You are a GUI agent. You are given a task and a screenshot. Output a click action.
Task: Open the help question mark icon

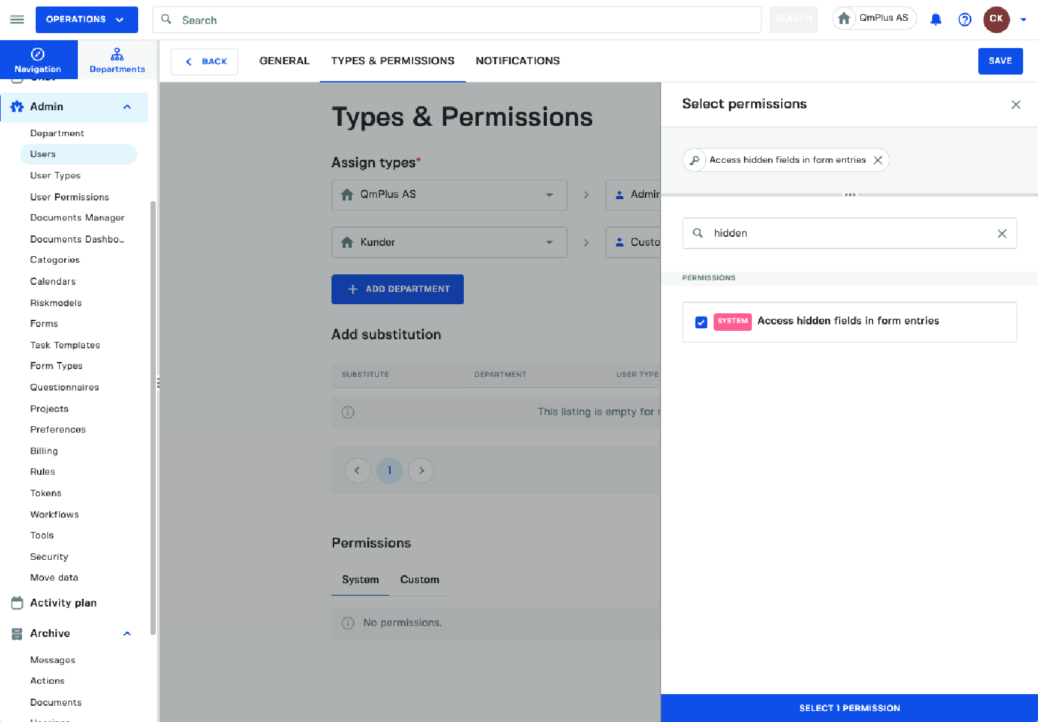click(965, 19)
